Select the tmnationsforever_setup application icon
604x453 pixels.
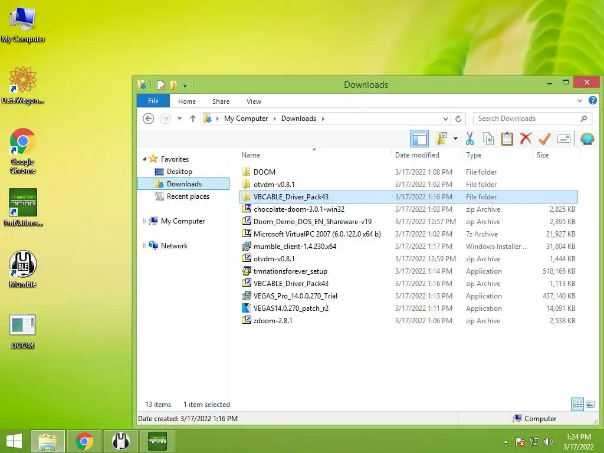[x=246, y=271]
